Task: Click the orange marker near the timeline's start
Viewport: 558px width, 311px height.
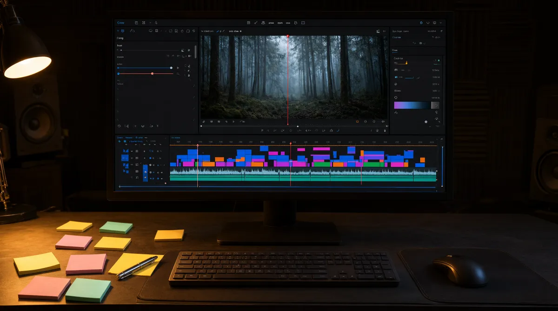Action: pyautogui.click(x=197, y=145)
